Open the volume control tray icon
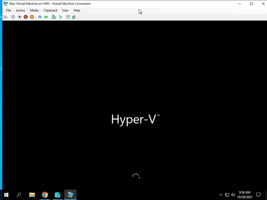 pyautogui.click(x=233, y=195)
